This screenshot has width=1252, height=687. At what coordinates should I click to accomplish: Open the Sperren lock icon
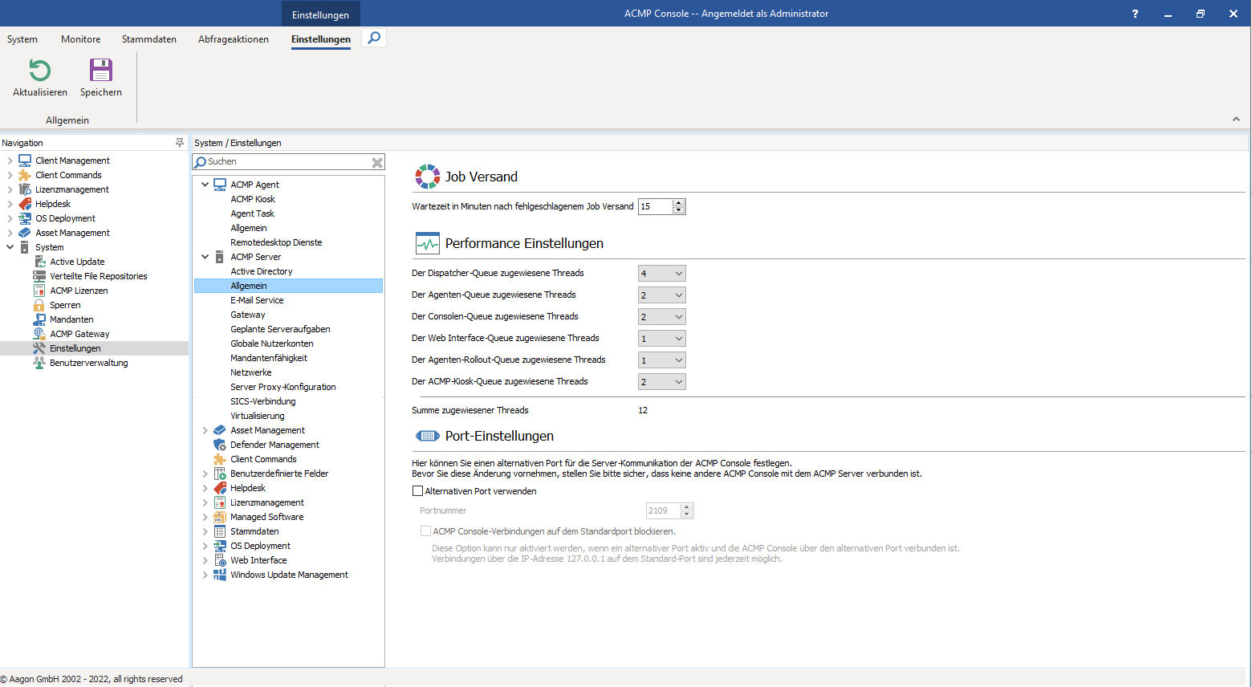[39, 305]
